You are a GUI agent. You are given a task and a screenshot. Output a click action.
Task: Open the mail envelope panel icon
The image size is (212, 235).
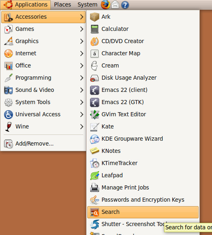pyautogui.click(x=115, y=4)
